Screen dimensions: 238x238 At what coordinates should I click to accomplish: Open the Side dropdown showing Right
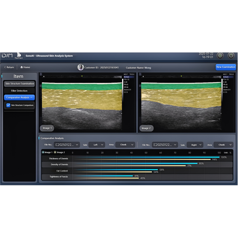pyautogui.click(x=195, y=145)
